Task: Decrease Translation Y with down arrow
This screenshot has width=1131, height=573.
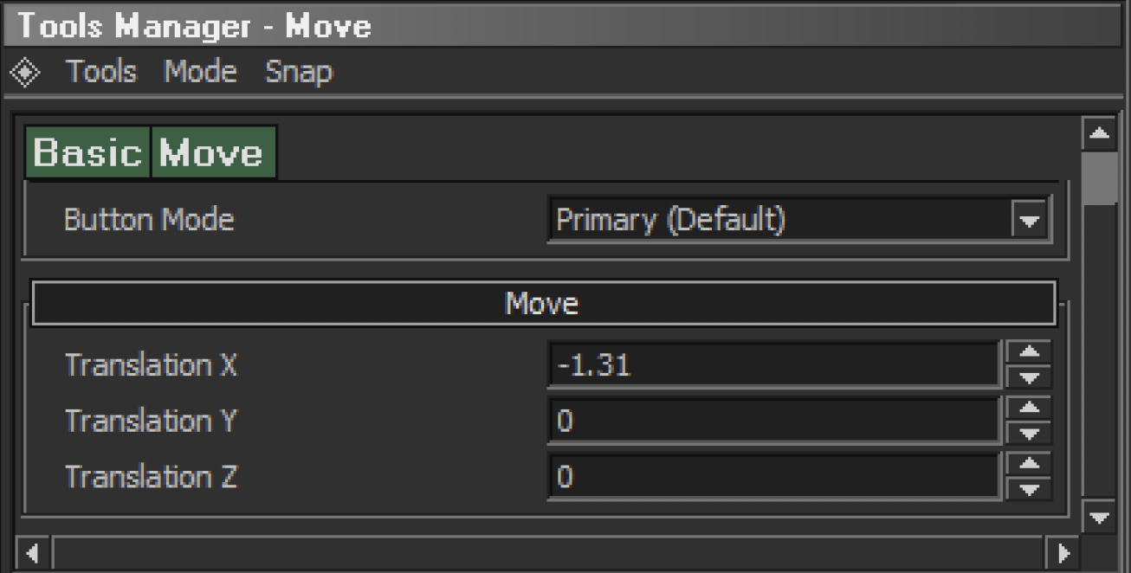Action: 1030,433
